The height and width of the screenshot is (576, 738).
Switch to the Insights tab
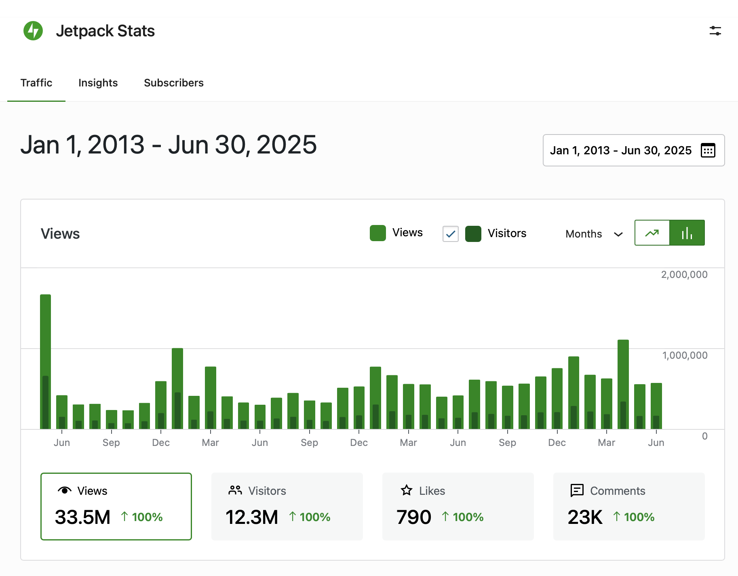coord(98,83)
